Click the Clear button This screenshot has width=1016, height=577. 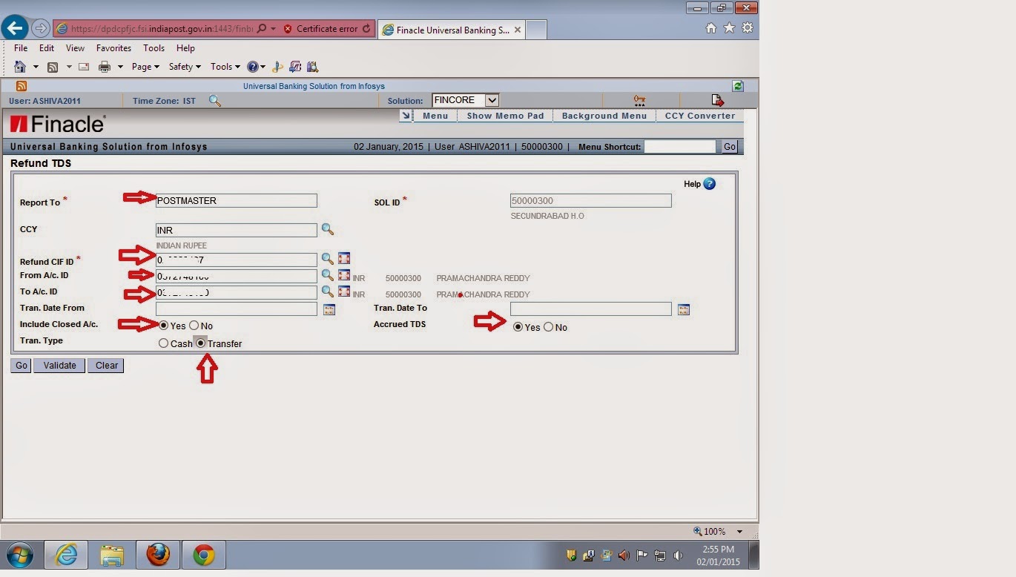click(105, 365)
